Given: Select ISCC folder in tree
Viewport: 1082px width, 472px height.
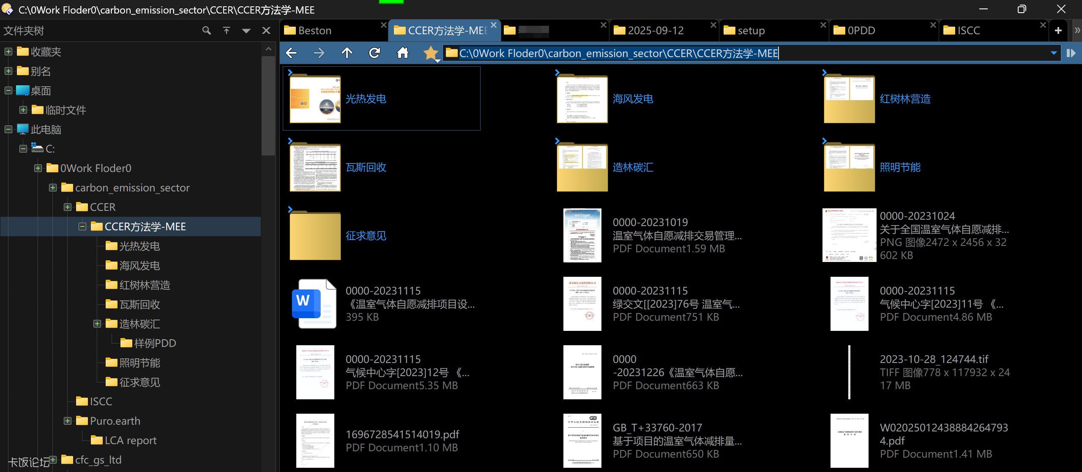Looking at the screenshot, I should tap(101, 401).
